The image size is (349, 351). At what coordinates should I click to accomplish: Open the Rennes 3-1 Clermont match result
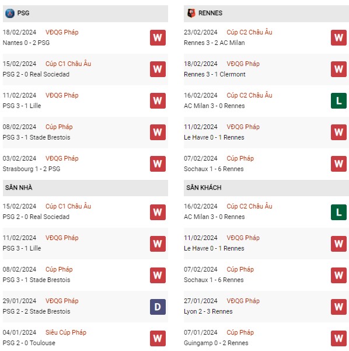coord(215,74)
